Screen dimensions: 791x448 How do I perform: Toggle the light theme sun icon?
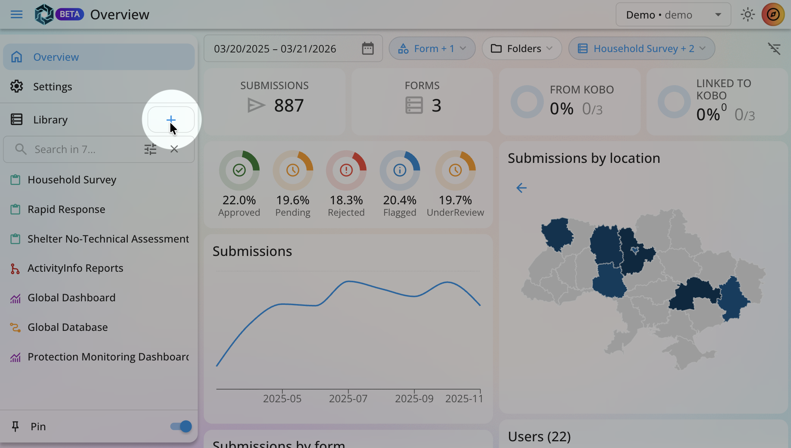[x=747, y=15]
